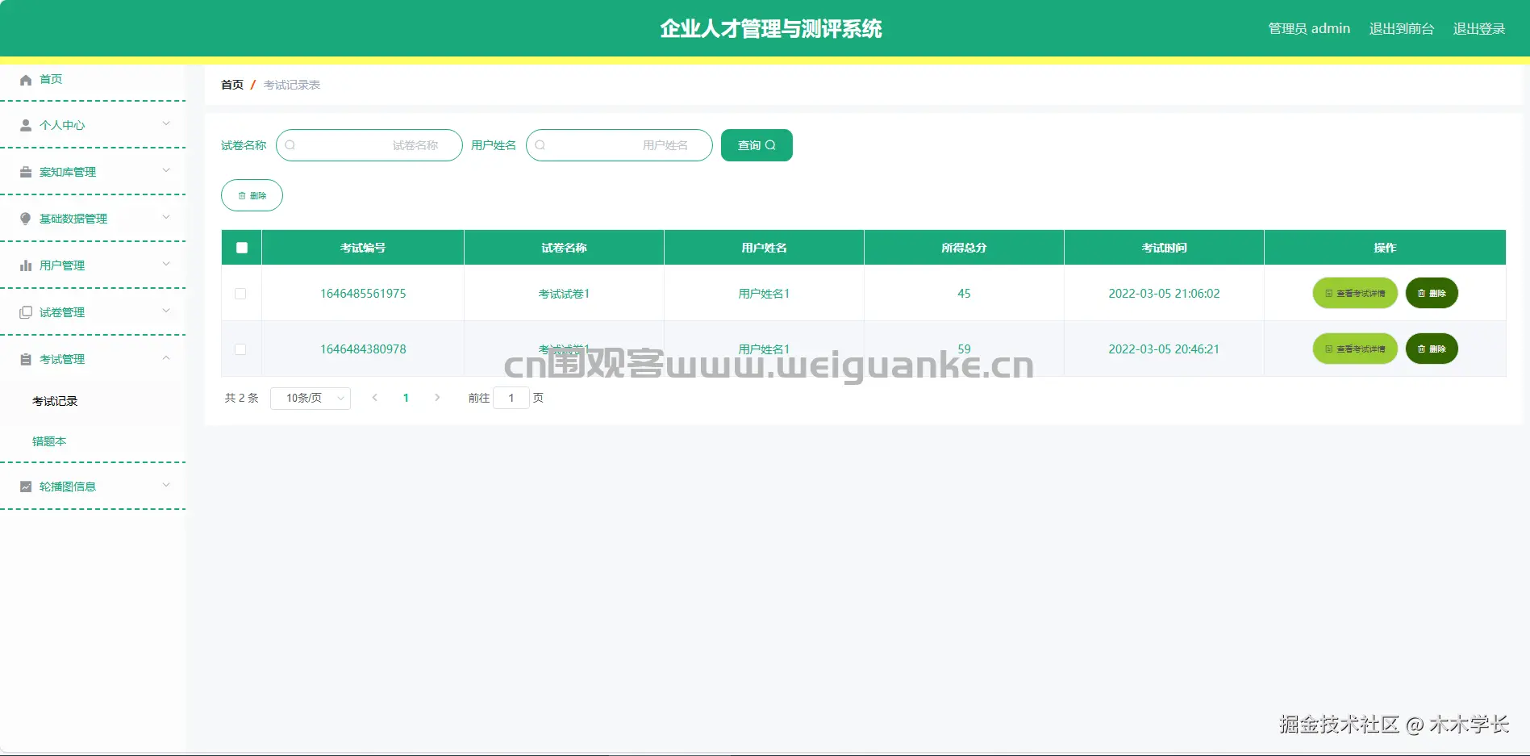Viewport: 1530px width, 756px height.
Task: Select the 首页 home icon in sidebar
Action: (x=24, y=79)
